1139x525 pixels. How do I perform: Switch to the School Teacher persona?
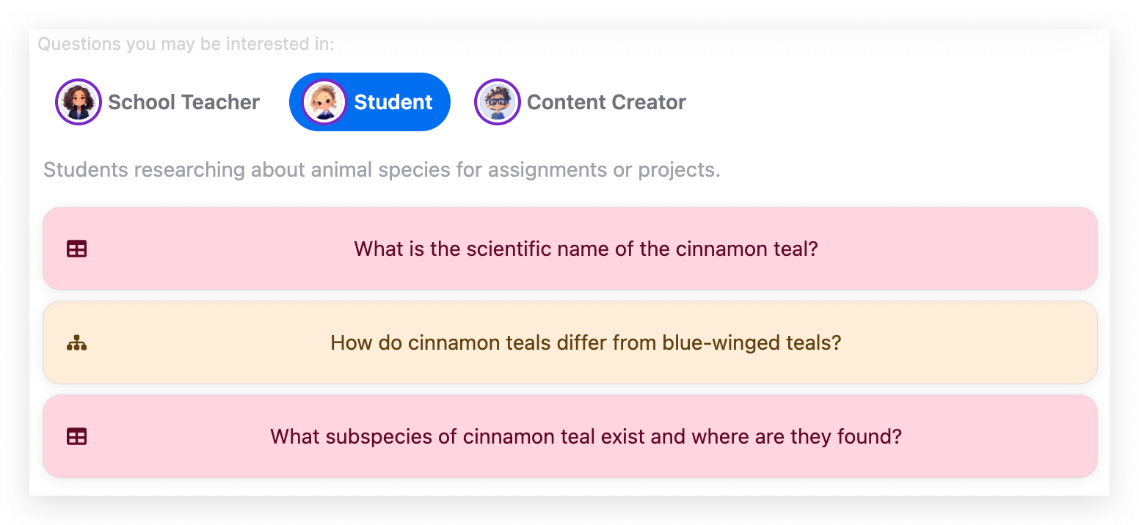coord(158,102)
